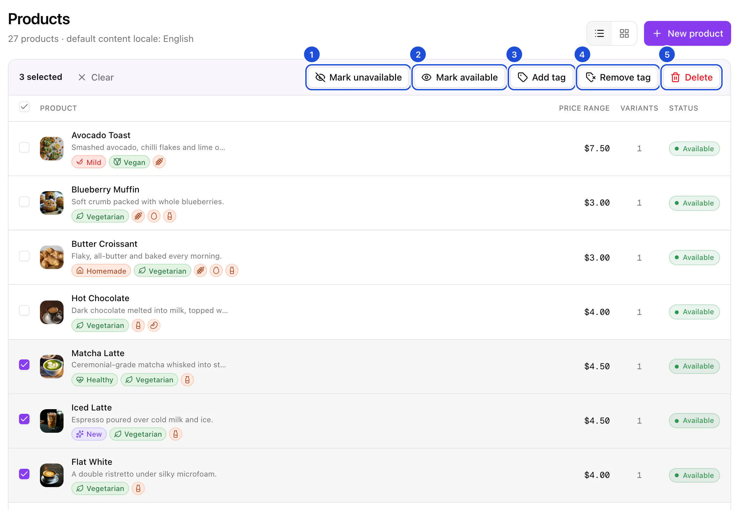The width and height of the screenshot is (739, 510).
Task: Uncheck the Matcha Latte row checkbox
Action: pos(24,365)
